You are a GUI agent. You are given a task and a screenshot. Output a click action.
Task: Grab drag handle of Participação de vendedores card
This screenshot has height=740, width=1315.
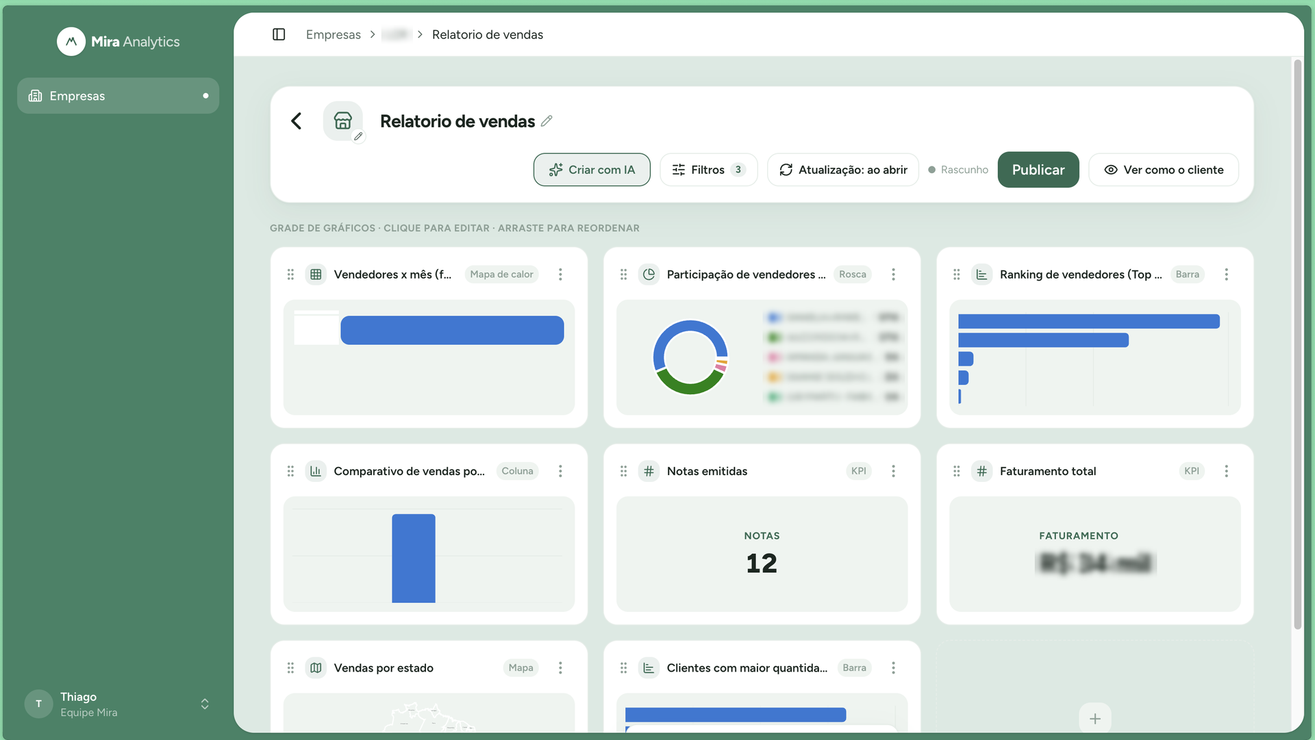(x=623, y=275)
